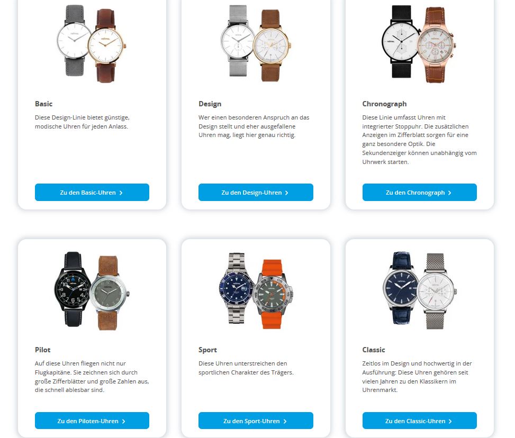The image size is (515, 438).
Task: Open Zu den Piloten-Uhren button
Action: pos(92,421)
